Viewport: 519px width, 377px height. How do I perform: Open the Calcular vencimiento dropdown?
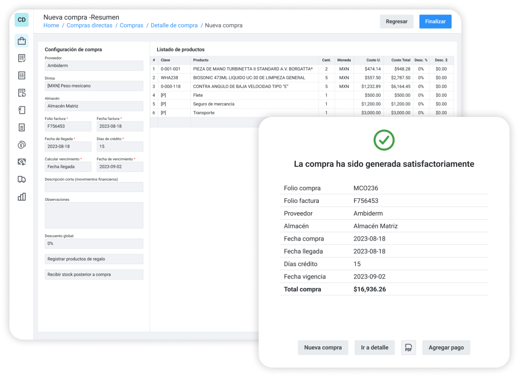pyautogui.click(x=68, y=167)
